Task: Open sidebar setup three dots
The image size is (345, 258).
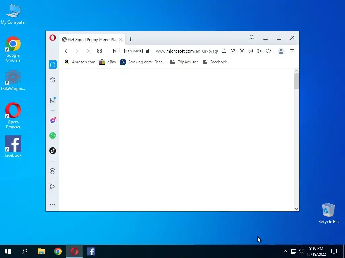Action: coord(52,205)
